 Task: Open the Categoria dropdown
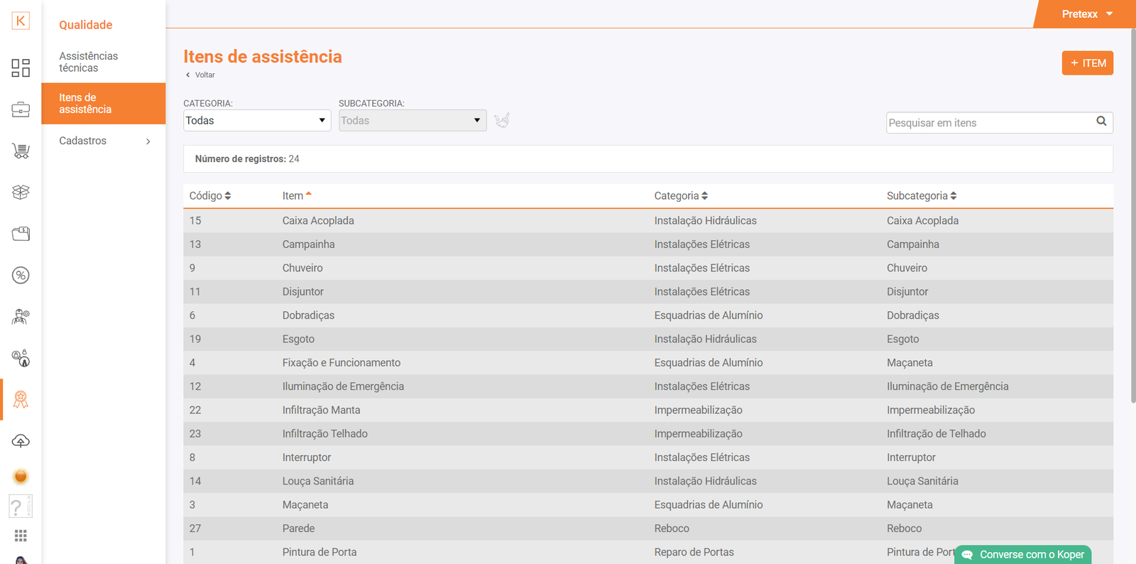257,121
